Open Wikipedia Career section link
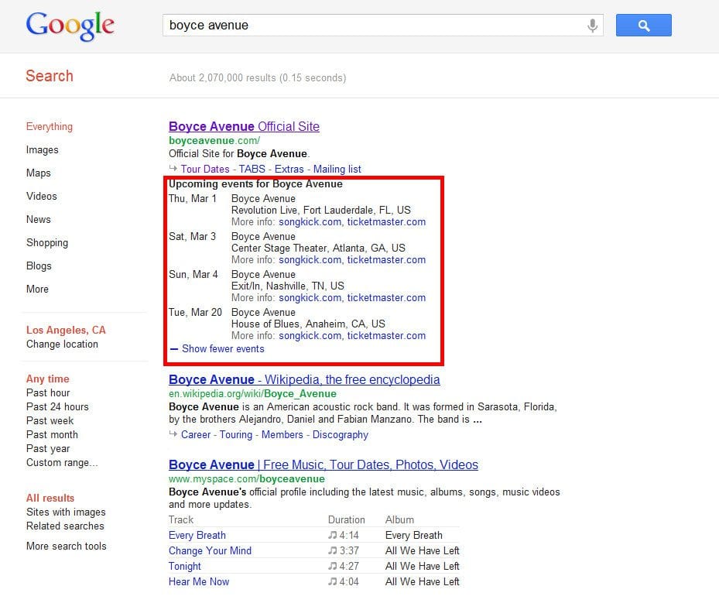 (x=196, y=435)
